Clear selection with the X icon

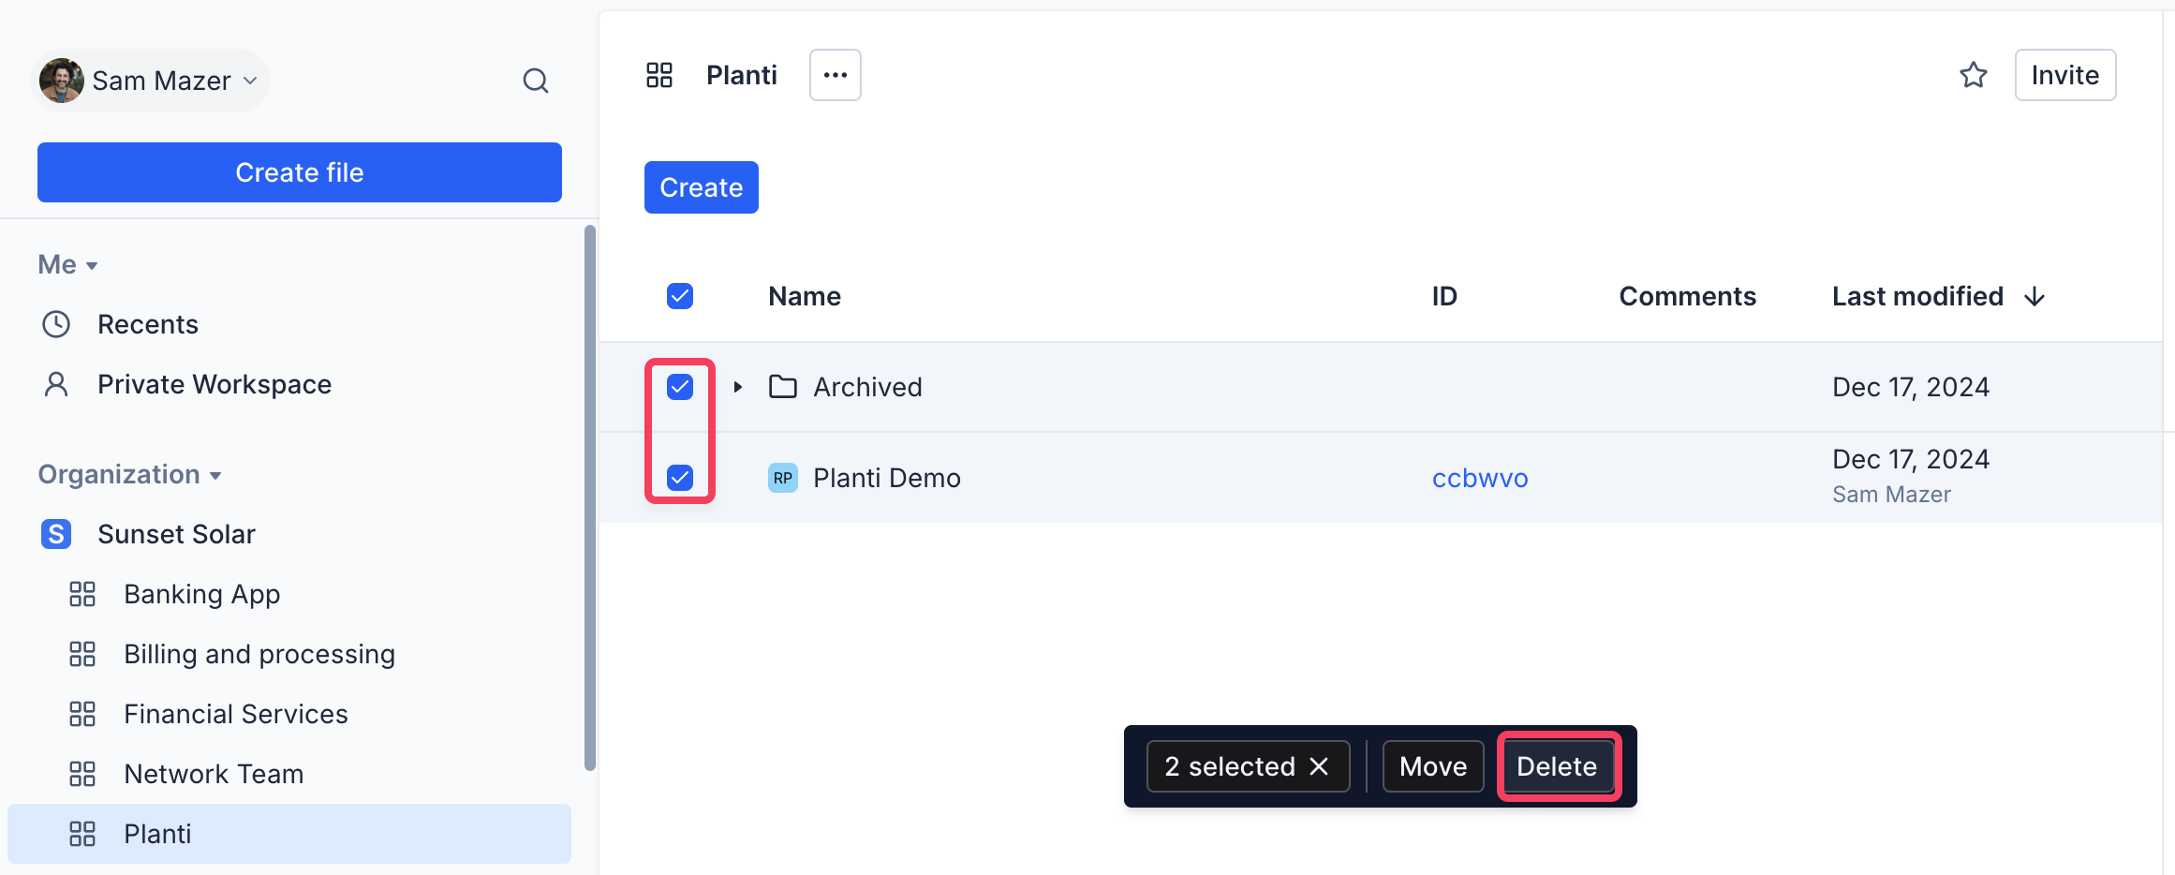[x=1319, y=766]
